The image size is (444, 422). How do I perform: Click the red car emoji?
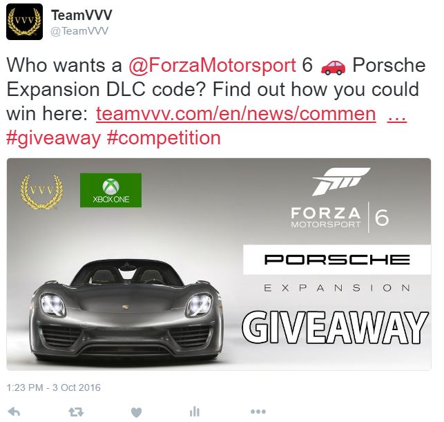coord(333,68)
